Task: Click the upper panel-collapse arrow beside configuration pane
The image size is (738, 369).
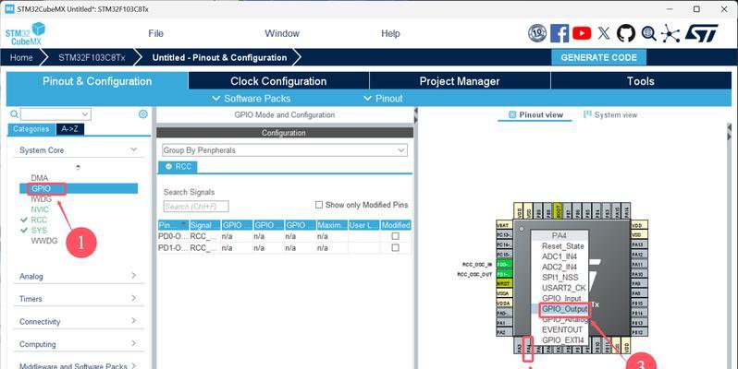Action: pyautogui.click(x=415, y=111)
